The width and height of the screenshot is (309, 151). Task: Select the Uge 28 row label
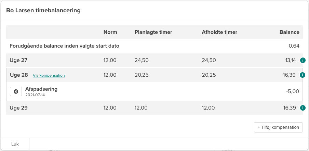click(x=19, y=75)
